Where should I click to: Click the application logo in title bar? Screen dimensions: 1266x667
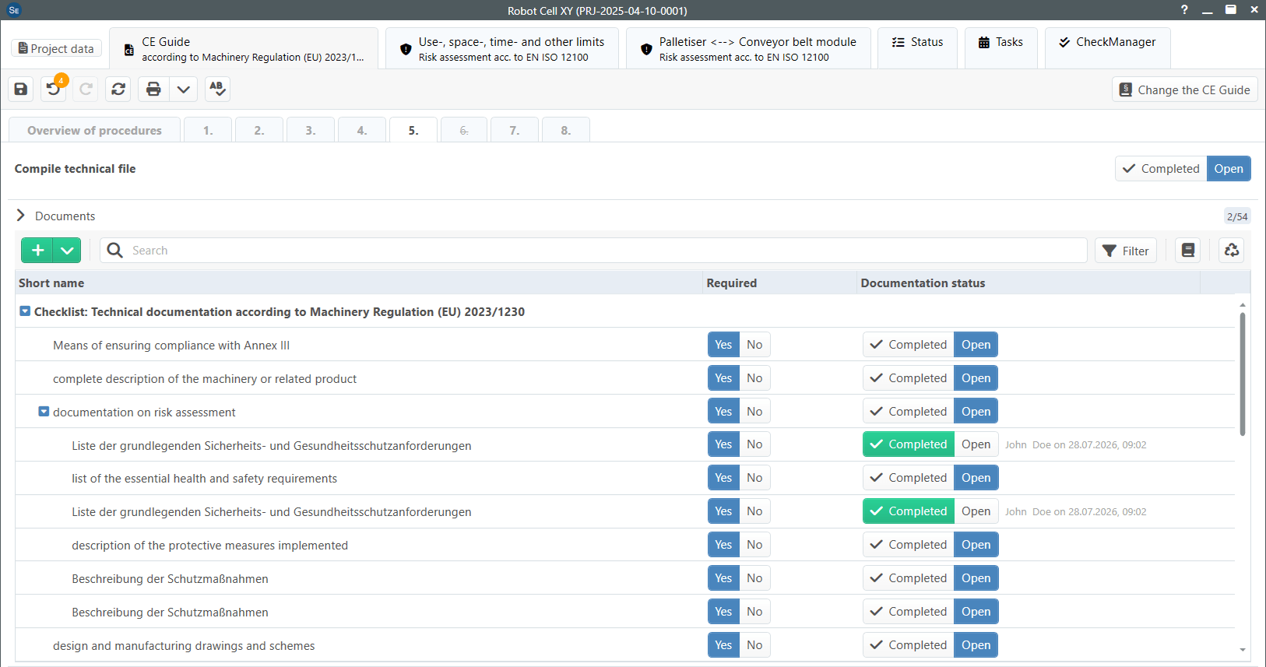13,10
